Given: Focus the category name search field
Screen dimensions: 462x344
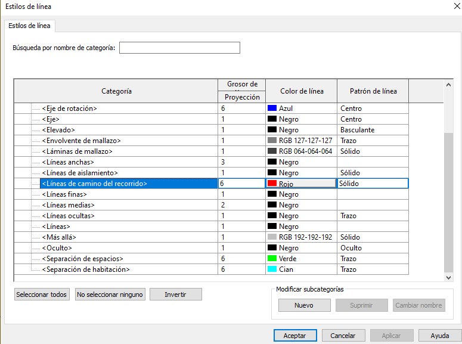Looking at the screenshot, I should tap(179, 48).
